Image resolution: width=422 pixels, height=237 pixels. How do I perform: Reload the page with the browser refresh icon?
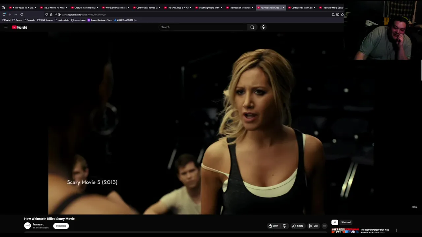pyautogui.click(x=22, y=14)
